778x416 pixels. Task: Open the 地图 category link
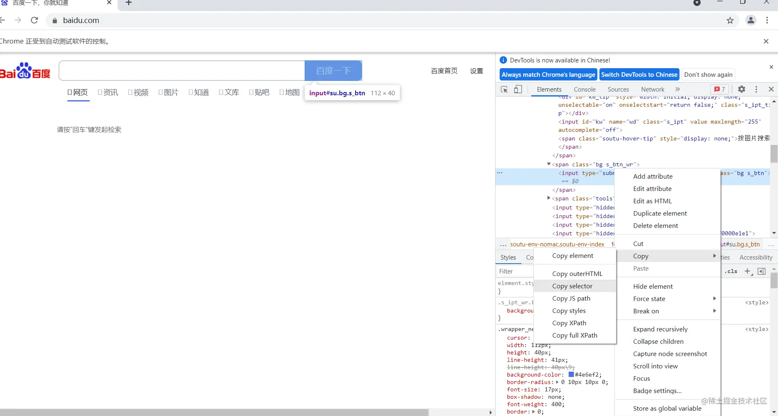[x=289, y=92]
